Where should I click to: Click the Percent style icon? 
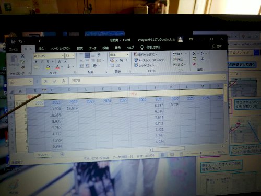coord(122,60)
